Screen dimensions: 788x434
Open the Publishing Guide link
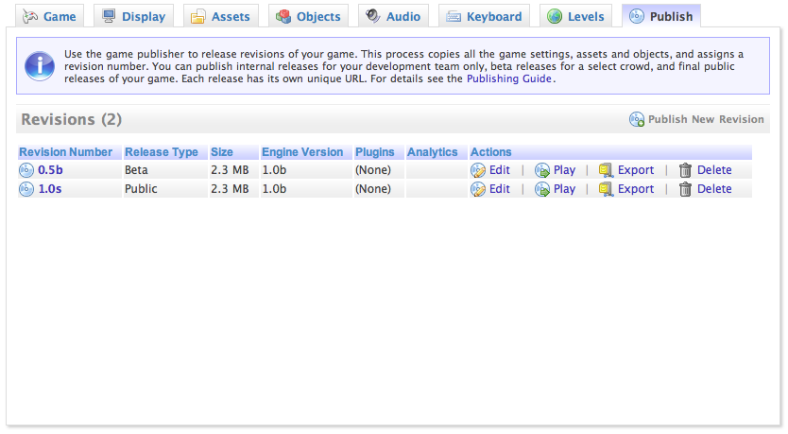click(509, 79)
